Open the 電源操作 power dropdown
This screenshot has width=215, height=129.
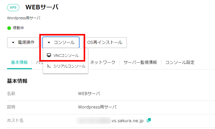coord(23,42)
